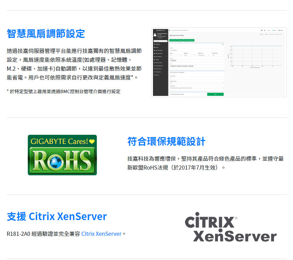Click the text R181-2A0 經過驗證並完全兼容
The height and width of the screenshot is (260, 293).
pos(43,234)
